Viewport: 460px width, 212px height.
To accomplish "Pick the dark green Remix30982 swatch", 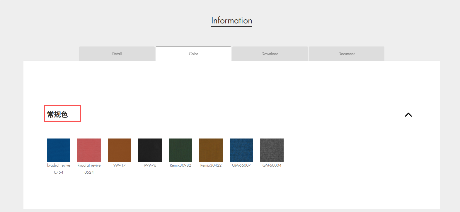I will coord(180,150).
